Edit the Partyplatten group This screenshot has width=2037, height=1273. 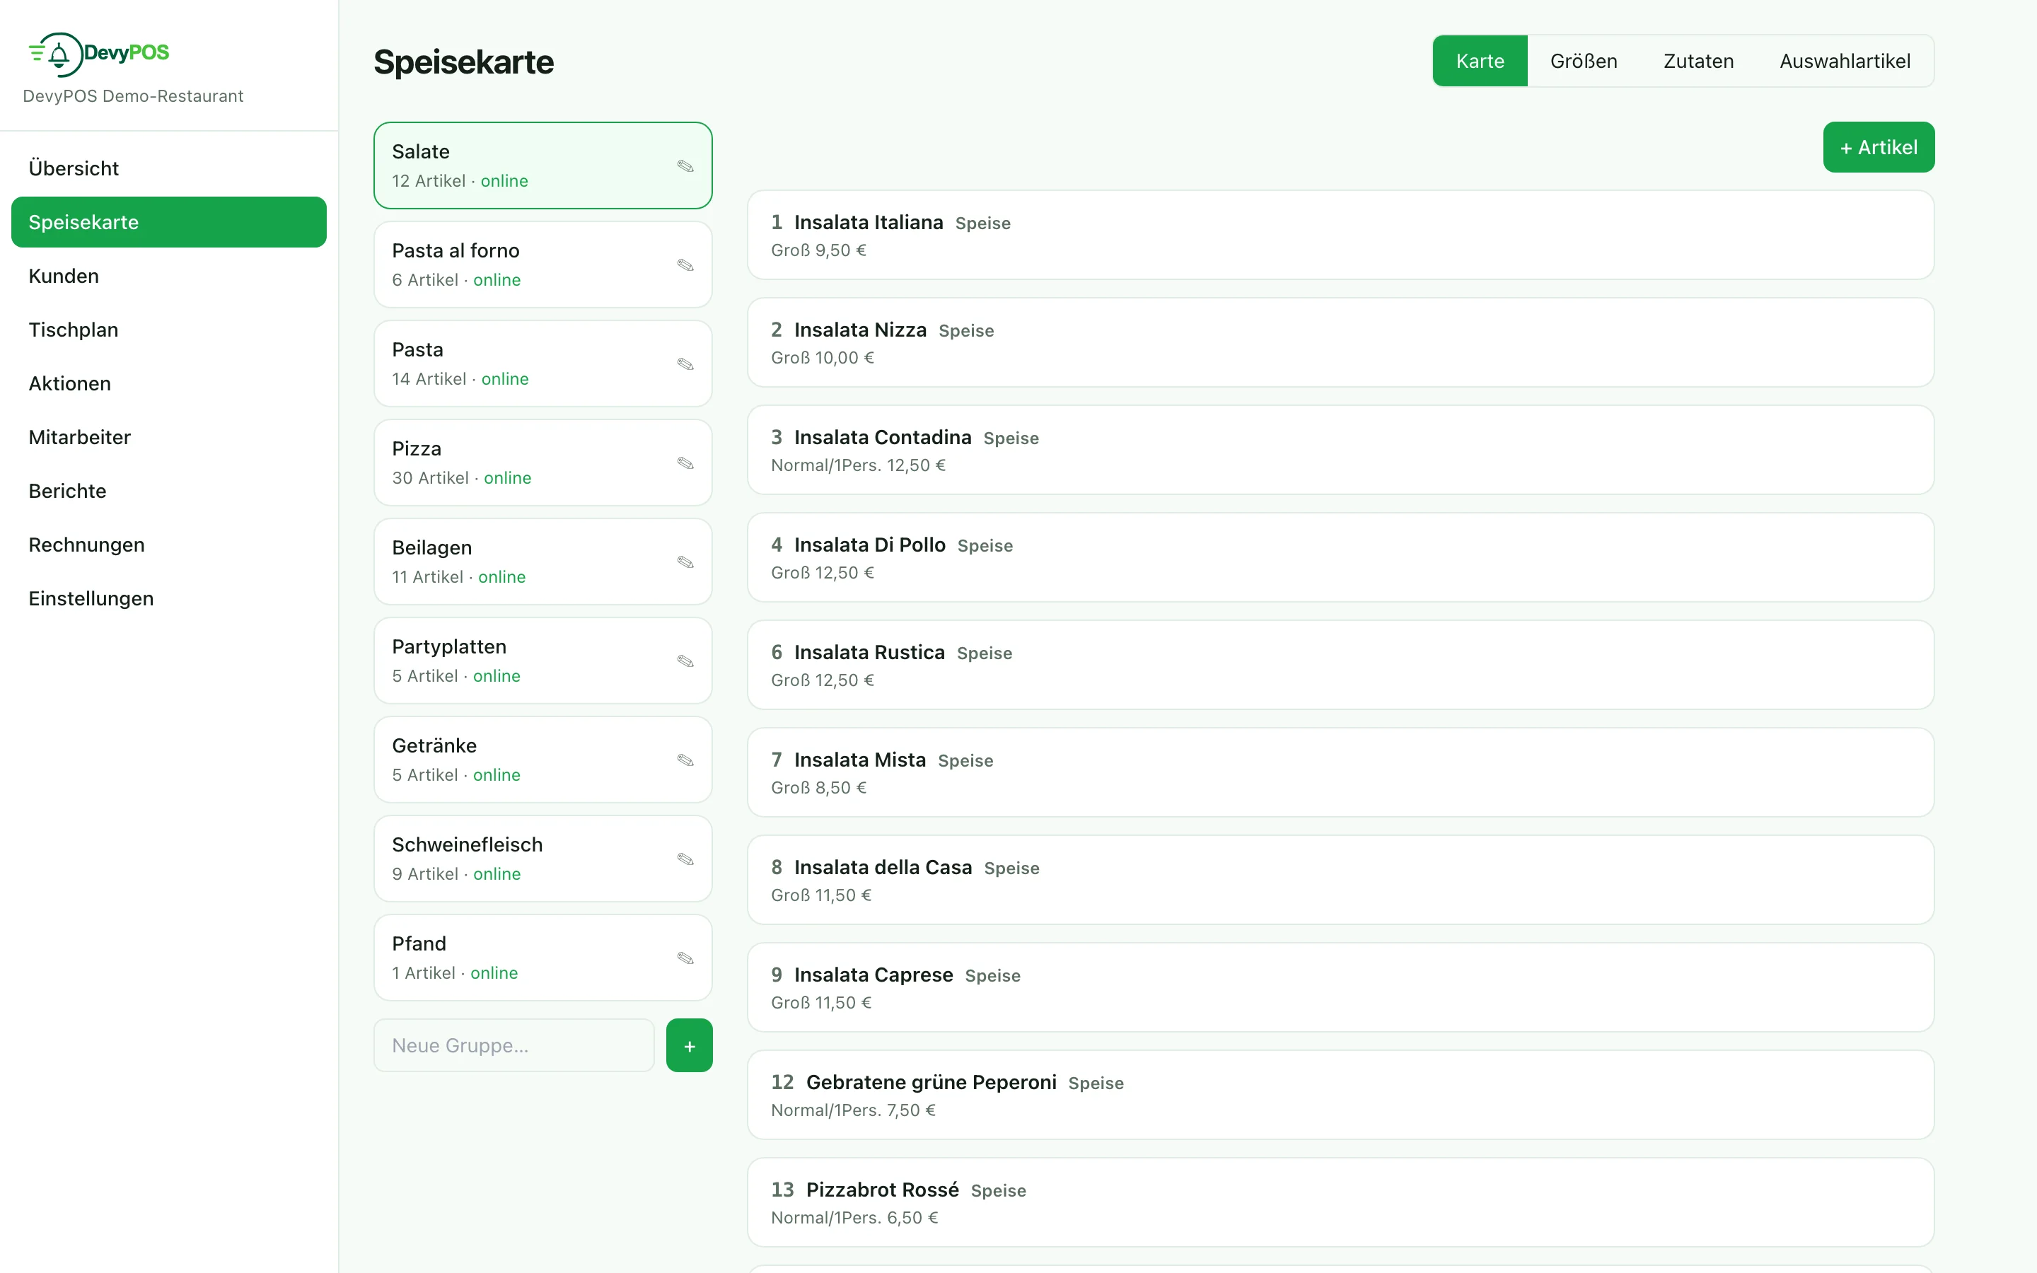(685, 661)
